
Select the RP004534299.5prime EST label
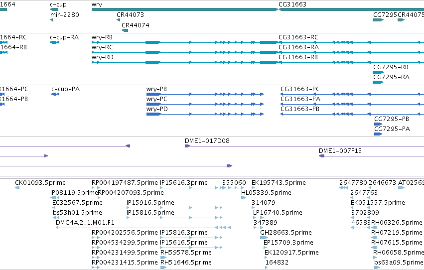click(125, 243)
